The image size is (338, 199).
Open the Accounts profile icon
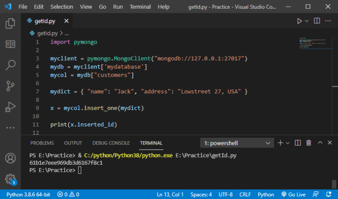[x=10, y=158]
